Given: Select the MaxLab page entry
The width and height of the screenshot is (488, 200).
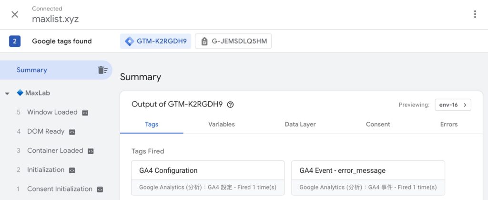Looking at the screenshot, I should click(38, 93).
